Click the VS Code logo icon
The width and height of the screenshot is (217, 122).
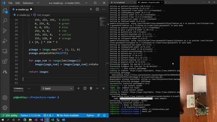[4, 3]
